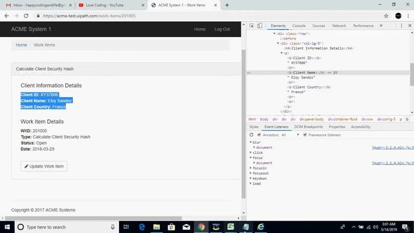Open the Chrome three-dot menu
Viewport: 414px width, 233px height.
pos(408,16)
